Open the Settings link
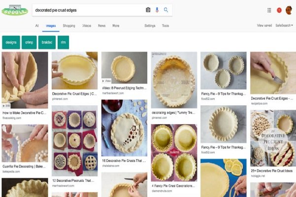This screenshot has width=296, height=197. pos(150,26)
